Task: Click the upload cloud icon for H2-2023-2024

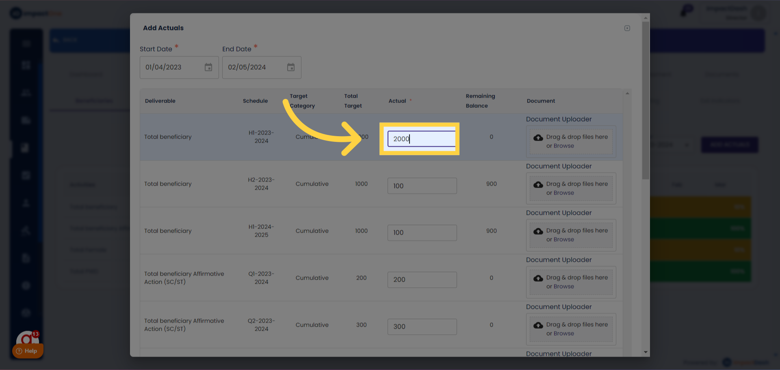Action: point(538,185)
